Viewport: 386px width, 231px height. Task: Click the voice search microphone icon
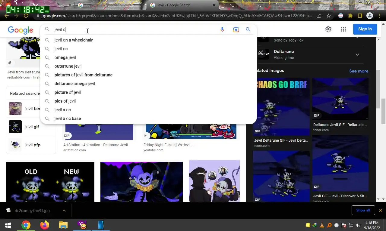coord(222,29)
